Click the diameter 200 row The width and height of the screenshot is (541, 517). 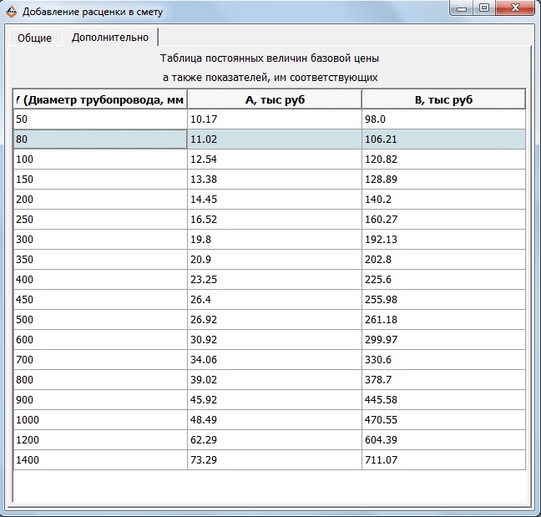pos(100,200)
